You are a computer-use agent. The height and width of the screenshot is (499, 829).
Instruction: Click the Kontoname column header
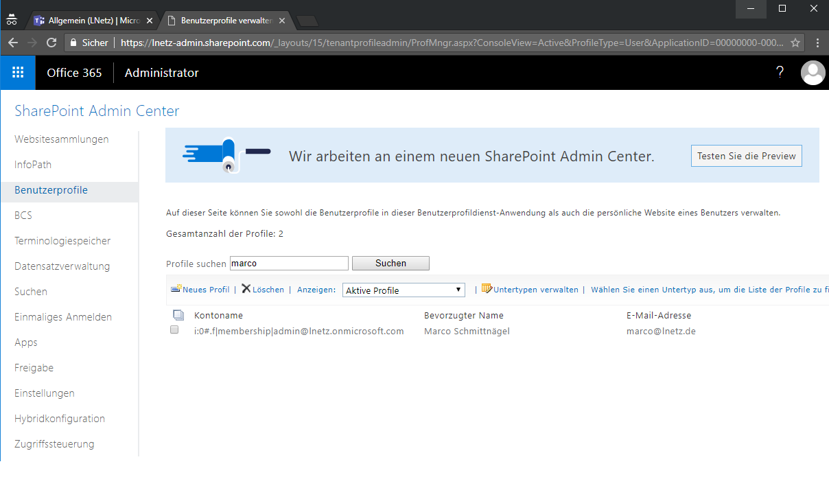218,316
